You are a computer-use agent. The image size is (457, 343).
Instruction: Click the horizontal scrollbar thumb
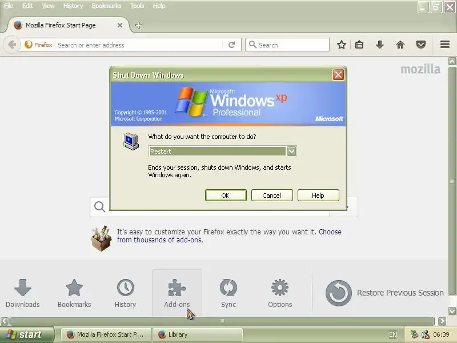pos(222,321)
